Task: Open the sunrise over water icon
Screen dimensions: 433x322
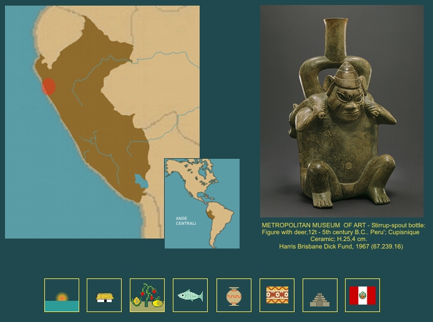Action: point(62,295)
